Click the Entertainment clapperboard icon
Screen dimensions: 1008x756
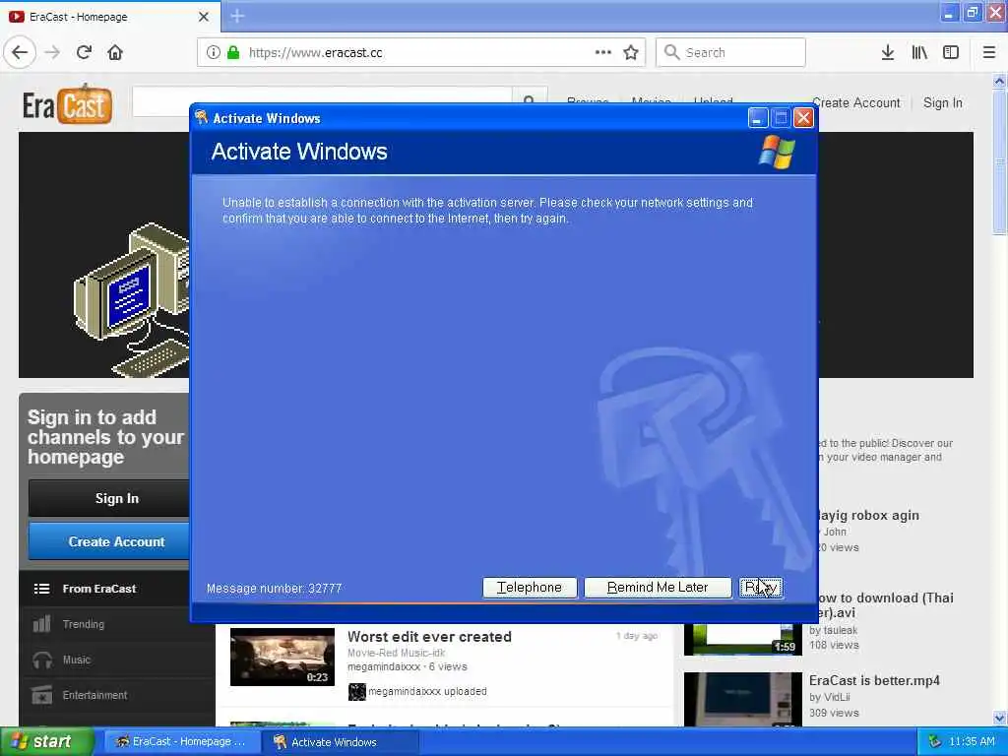(41, 696)
